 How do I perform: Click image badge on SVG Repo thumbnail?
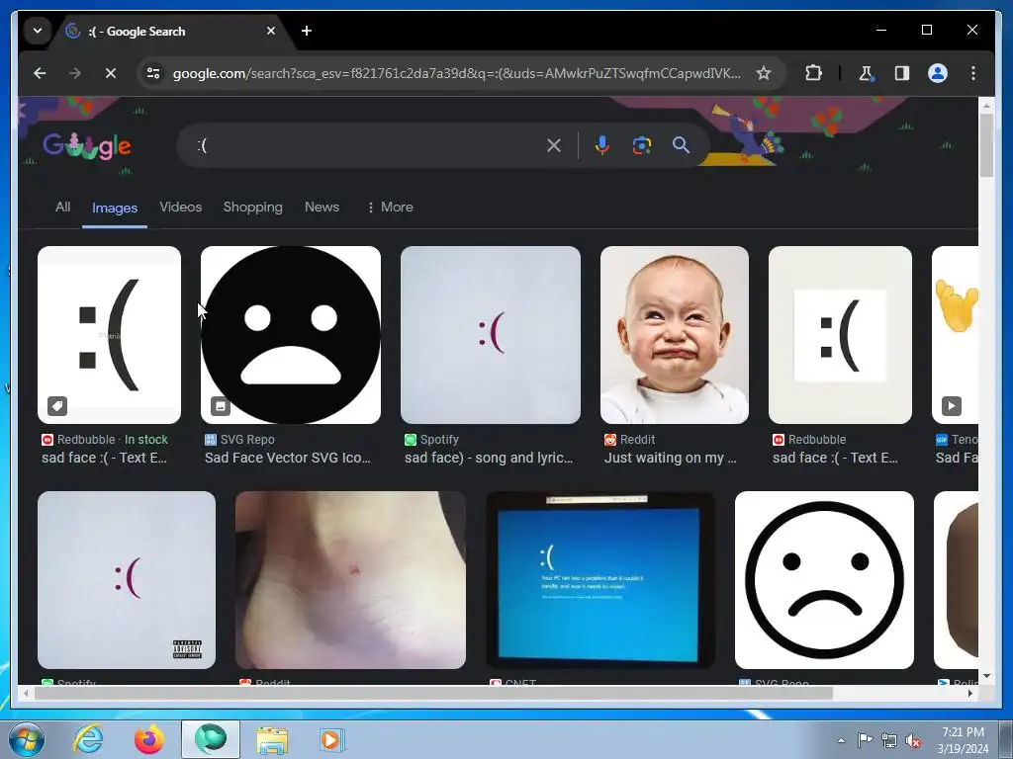coord(221,406)
